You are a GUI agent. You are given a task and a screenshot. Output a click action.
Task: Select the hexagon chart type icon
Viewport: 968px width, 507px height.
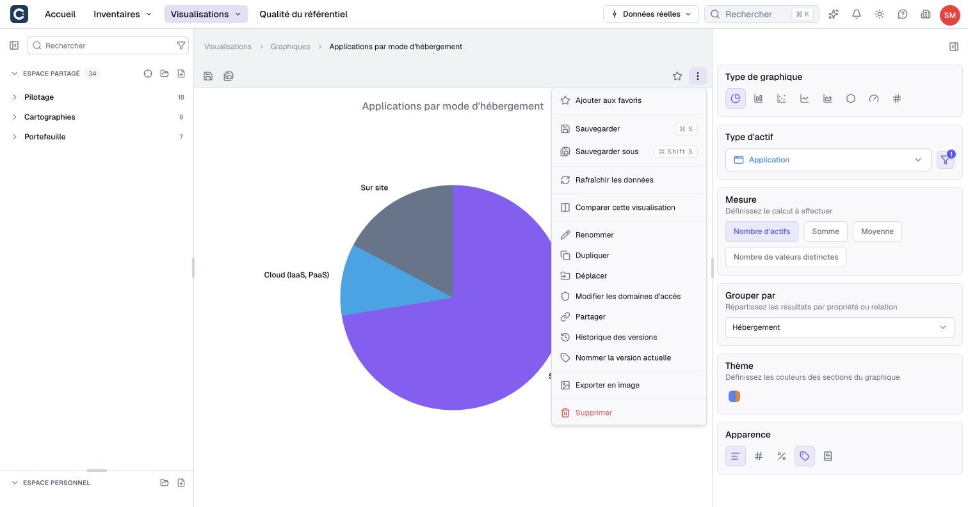coord(851,98)
